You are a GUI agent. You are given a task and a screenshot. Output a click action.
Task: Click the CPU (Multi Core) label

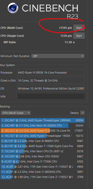pos(12,28)
